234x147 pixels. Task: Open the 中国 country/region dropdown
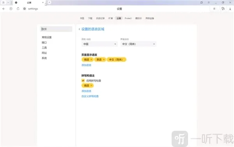click(x=99, y=44)
